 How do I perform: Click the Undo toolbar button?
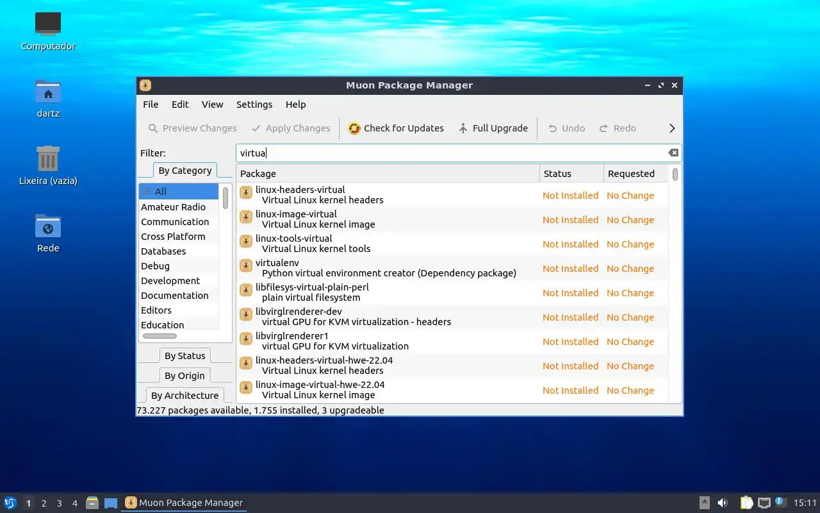566,128
